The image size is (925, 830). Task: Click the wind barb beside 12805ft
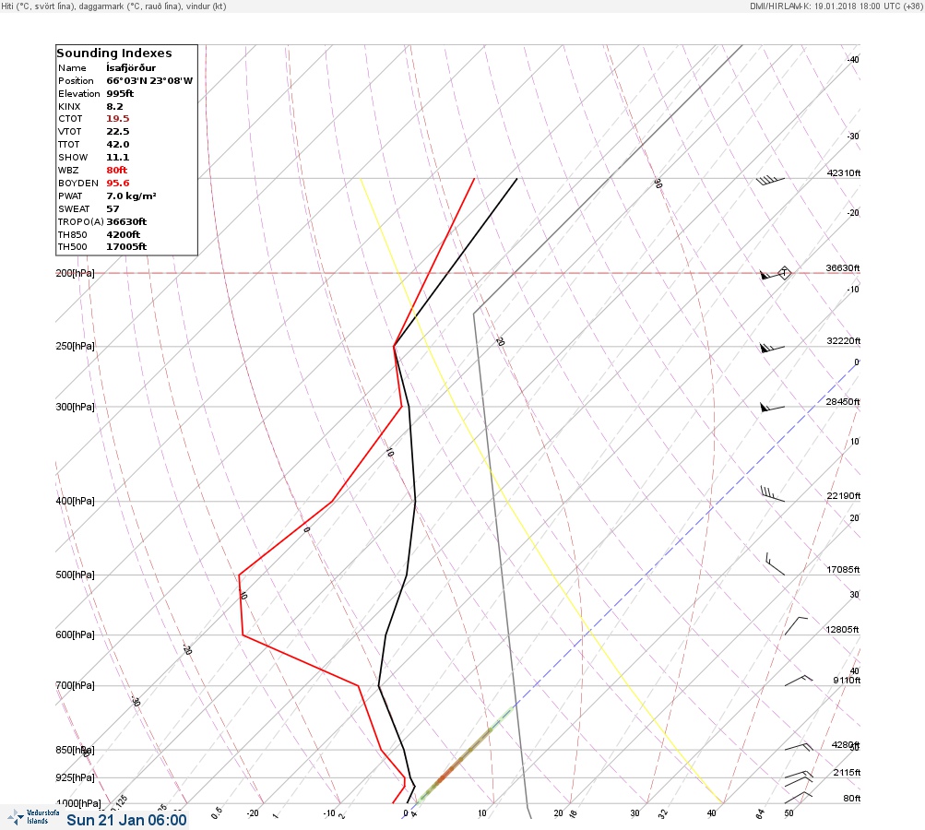796,626
